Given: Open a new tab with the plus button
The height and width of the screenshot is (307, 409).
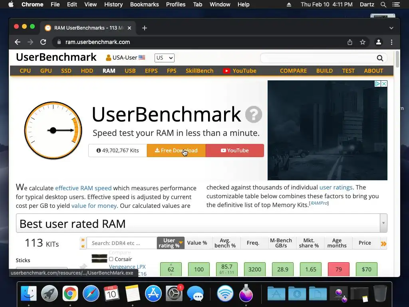Looking at the screenshot, I should (x=145, y=28).
